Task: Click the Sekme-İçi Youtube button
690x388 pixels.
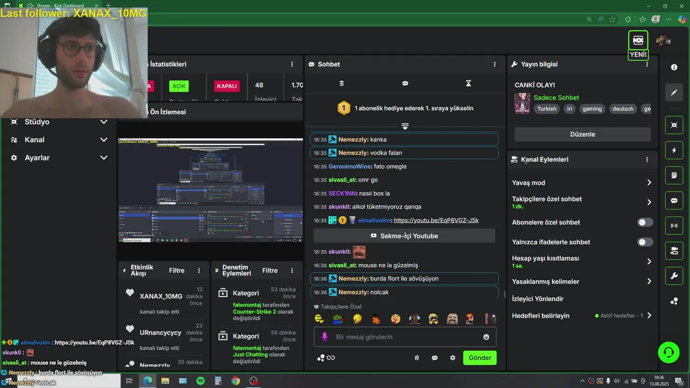Action: tap(404, 235)
